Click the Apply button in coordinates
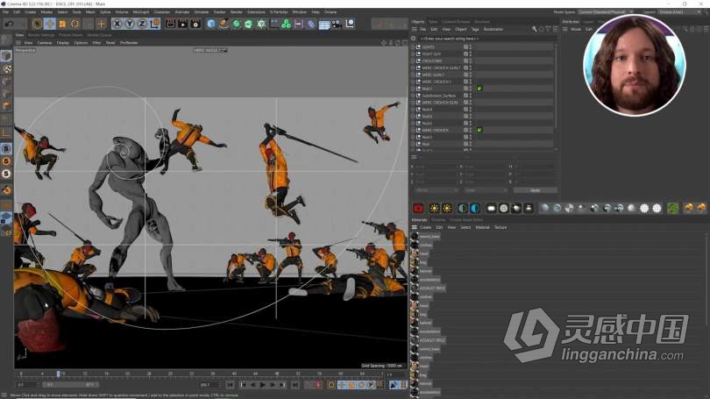The image size is (710, 399). 536,190
